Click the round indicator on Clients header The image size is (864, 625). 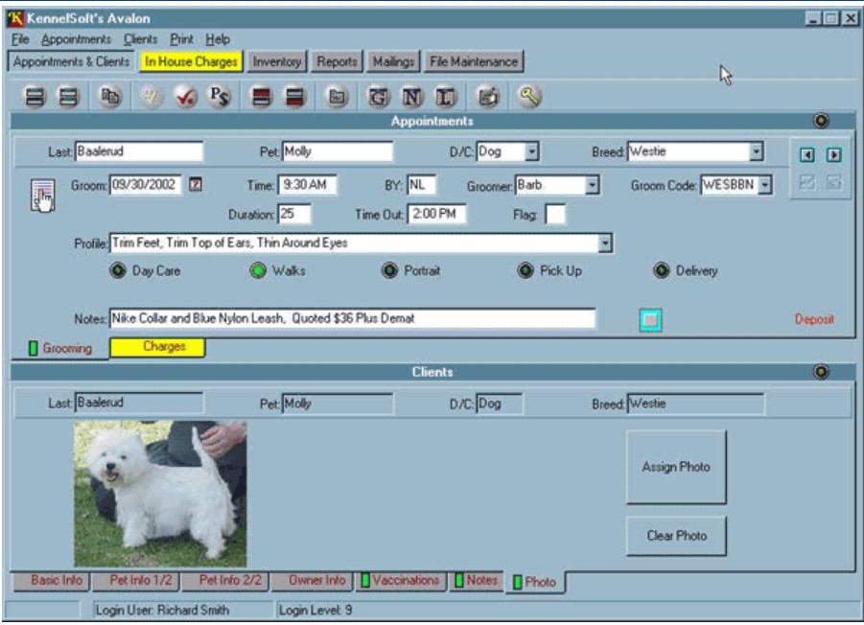[x=821, y=372]
